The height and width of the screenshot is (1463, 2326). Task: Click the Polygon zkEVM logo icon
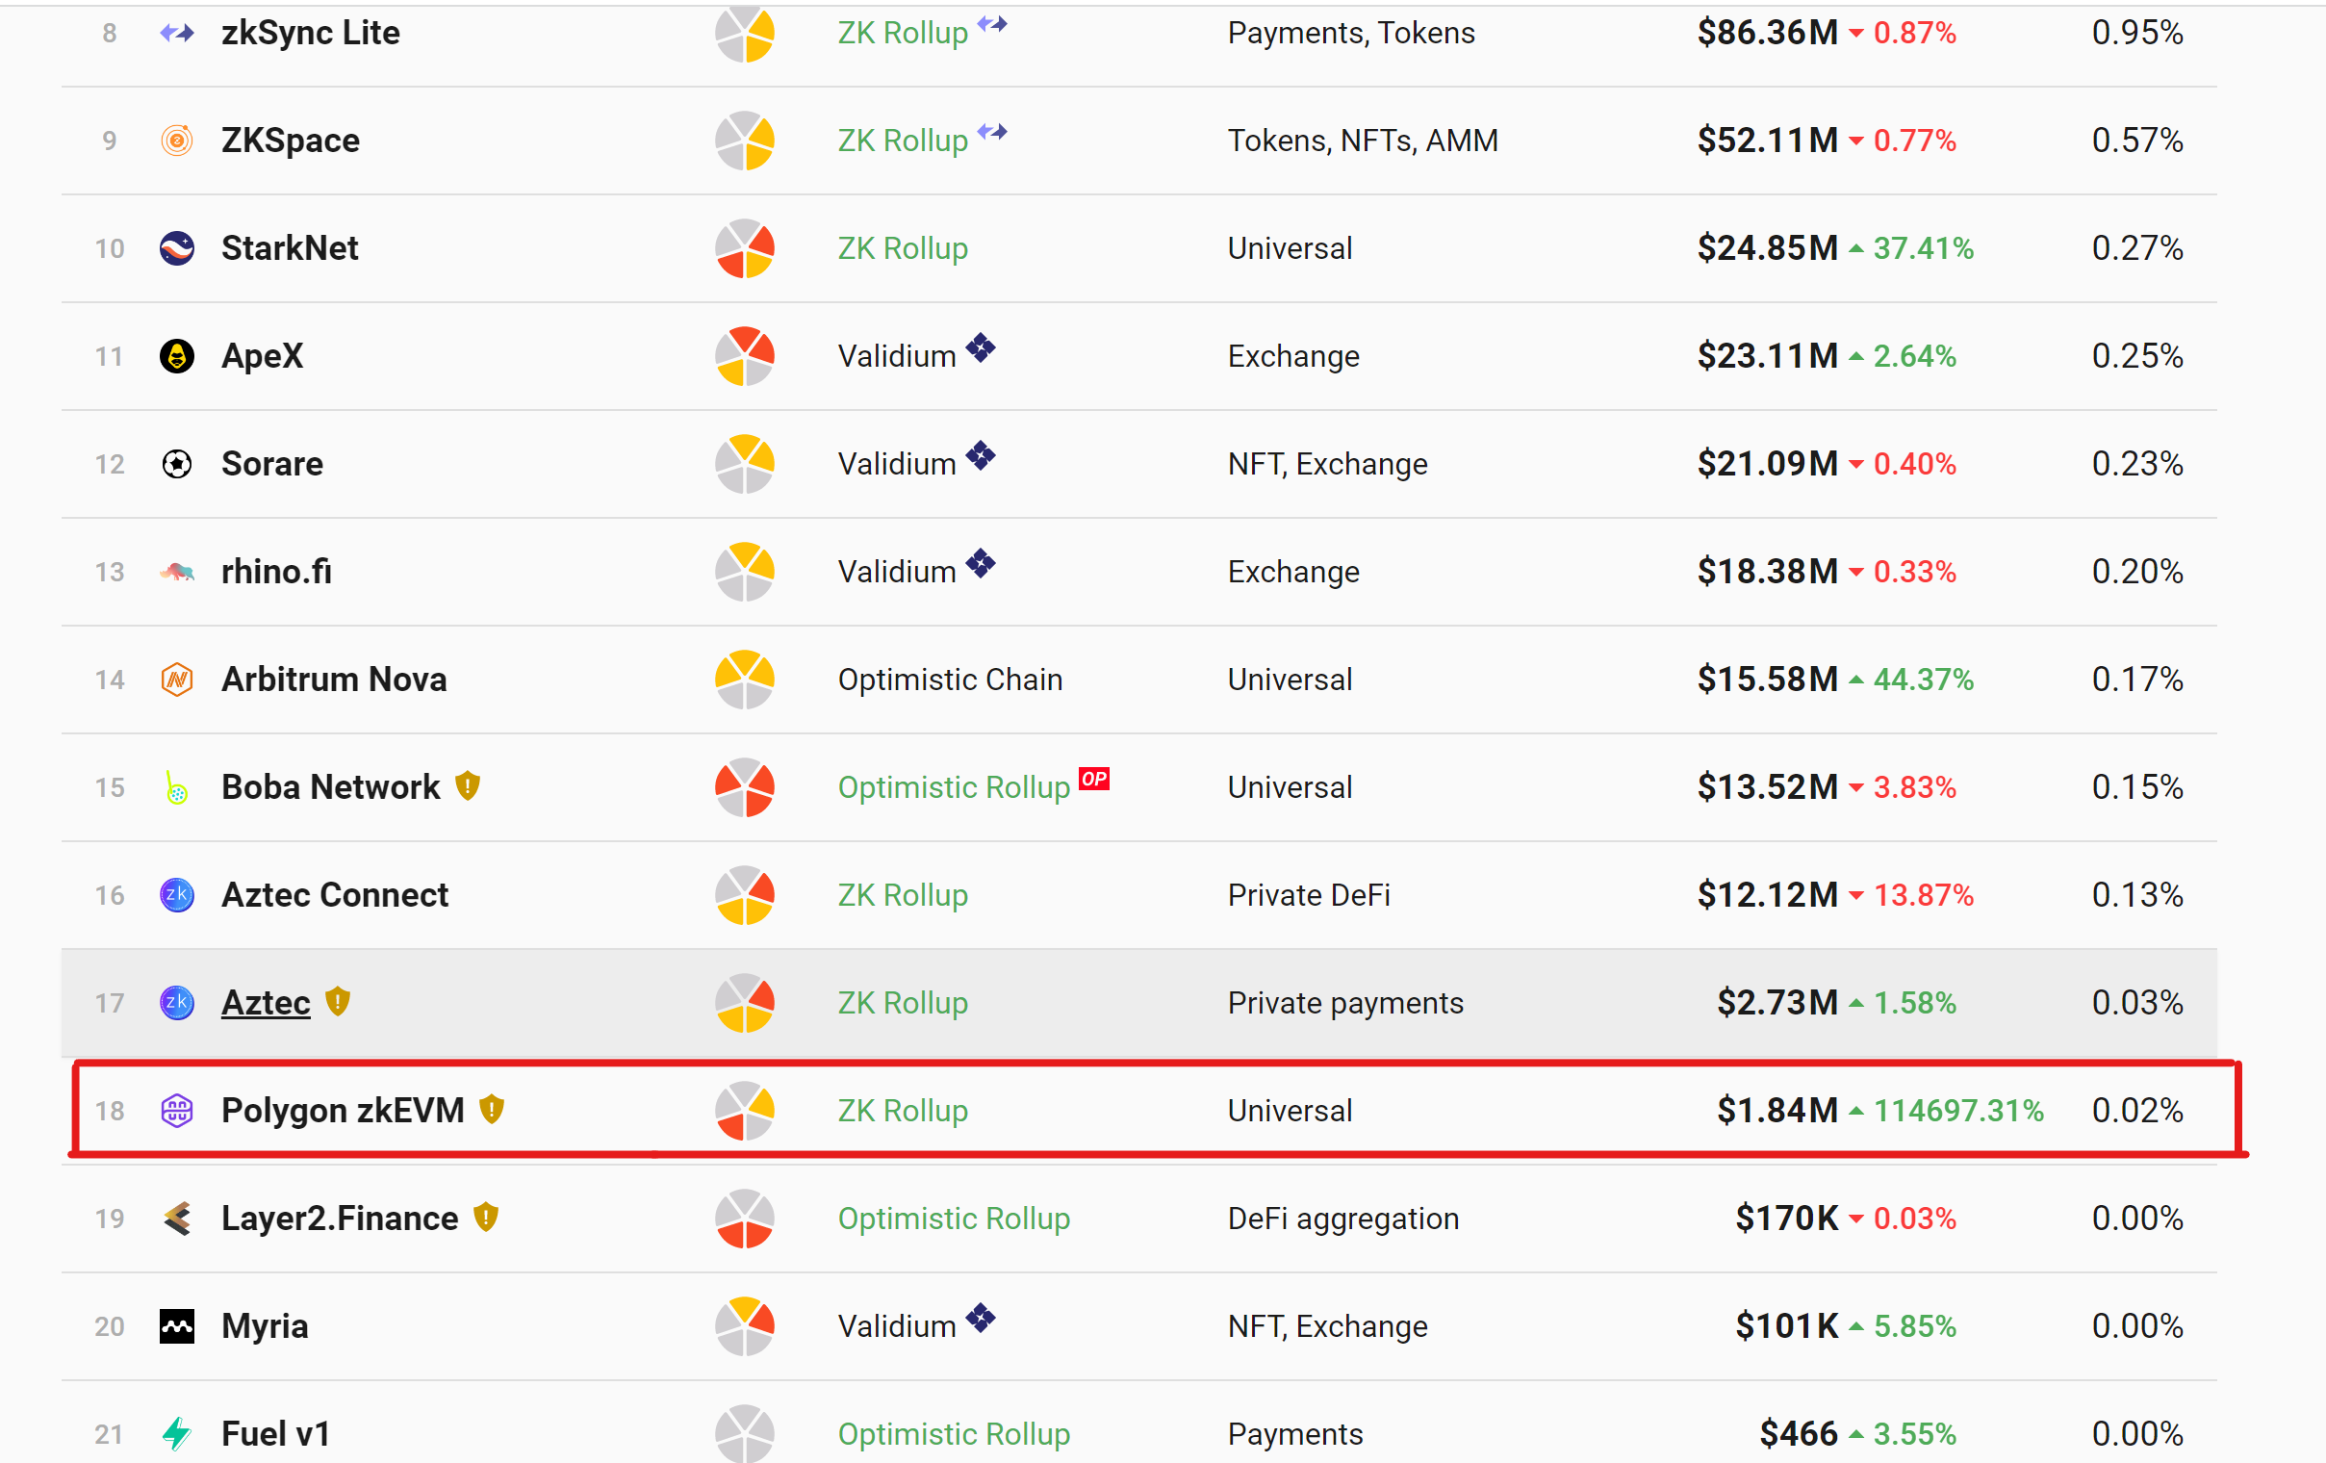177,1112
